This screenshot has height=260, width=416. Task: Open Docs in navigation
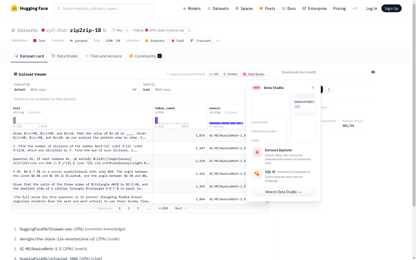289,8
